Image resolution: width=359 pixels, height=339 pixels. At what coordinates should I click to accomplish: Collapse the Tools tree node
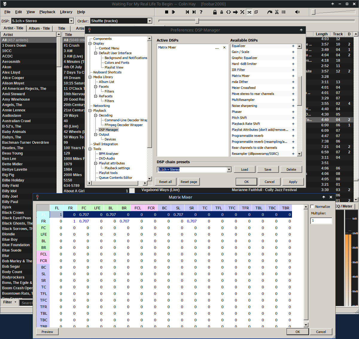click(x=90, y=149)
